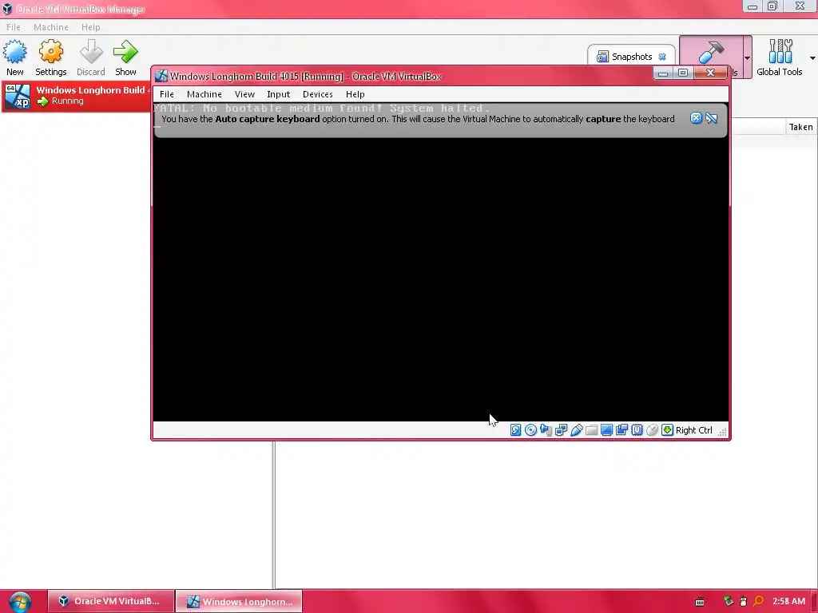Image resolution: width=818 pixels, height=613 pixels.
Task: Minimize the VirtualBox Manager window
Action: (752, 6)
